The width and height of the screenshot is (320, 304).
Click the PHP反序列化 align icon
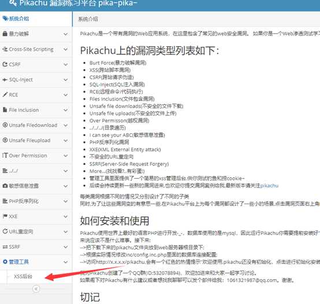pyautogui.click(x=5, y=201)
